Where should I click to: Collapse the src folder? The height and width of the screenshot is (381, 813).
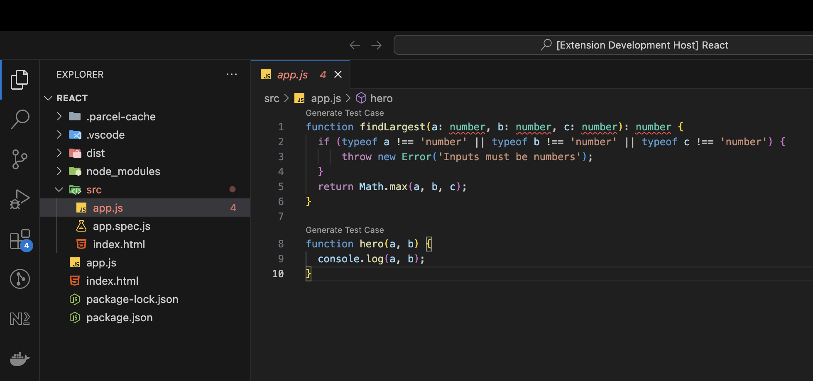59,189
